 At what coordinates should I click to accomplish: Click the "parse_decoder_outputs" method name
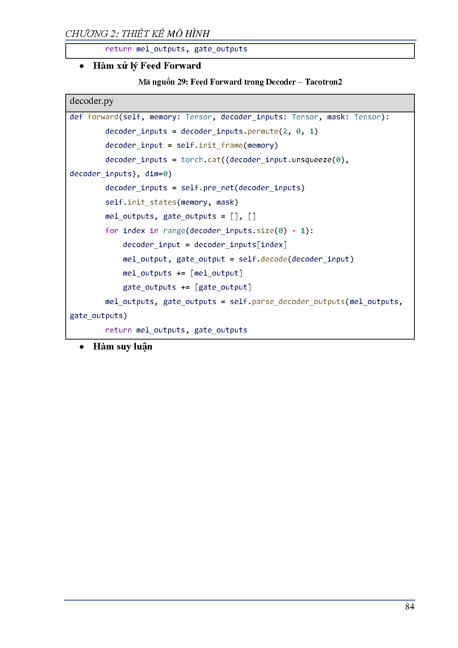[x=298, y=302]
